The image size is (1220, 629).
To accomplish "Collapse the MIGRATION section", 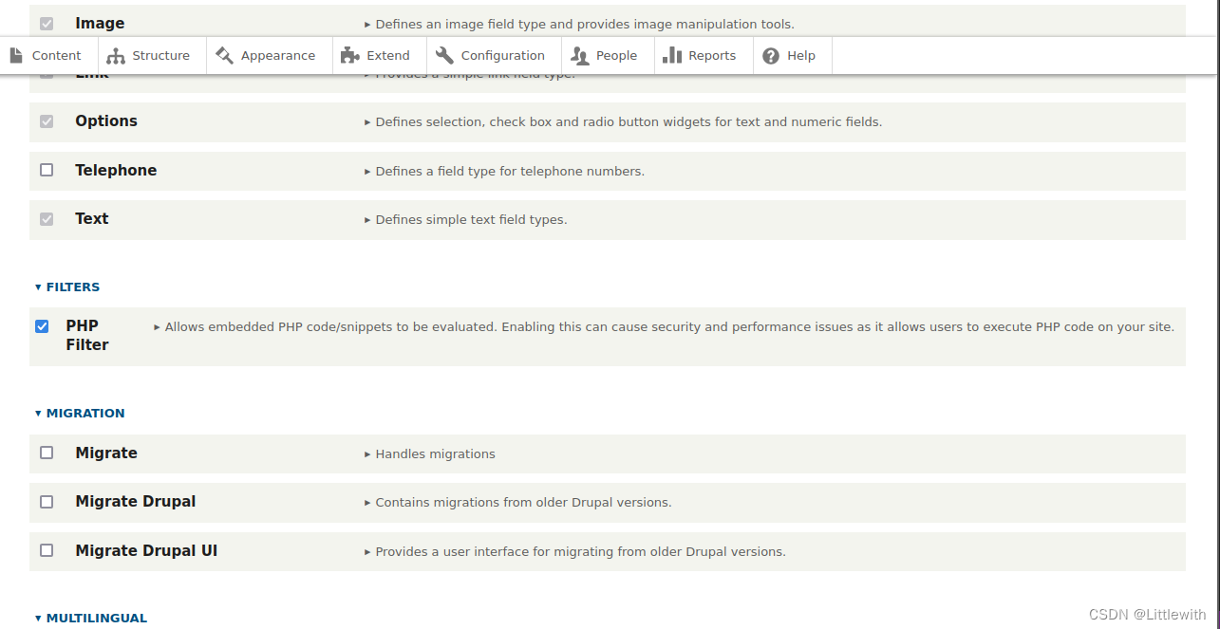I will click(80, 413).
